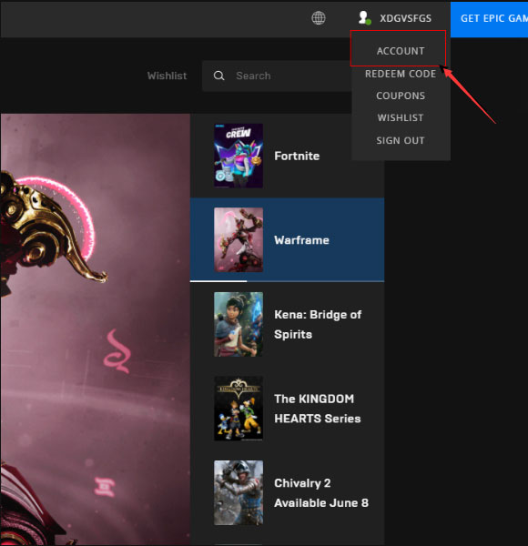Select SIGN OUT from the menu
Viewport: 528px width, 546px height.
coord(401,140)
